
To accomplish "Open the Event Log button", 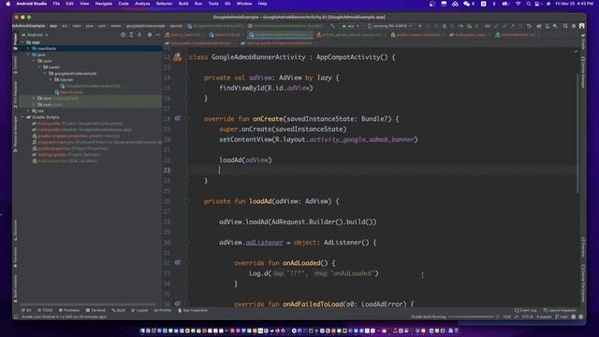I will pos(526,310).
